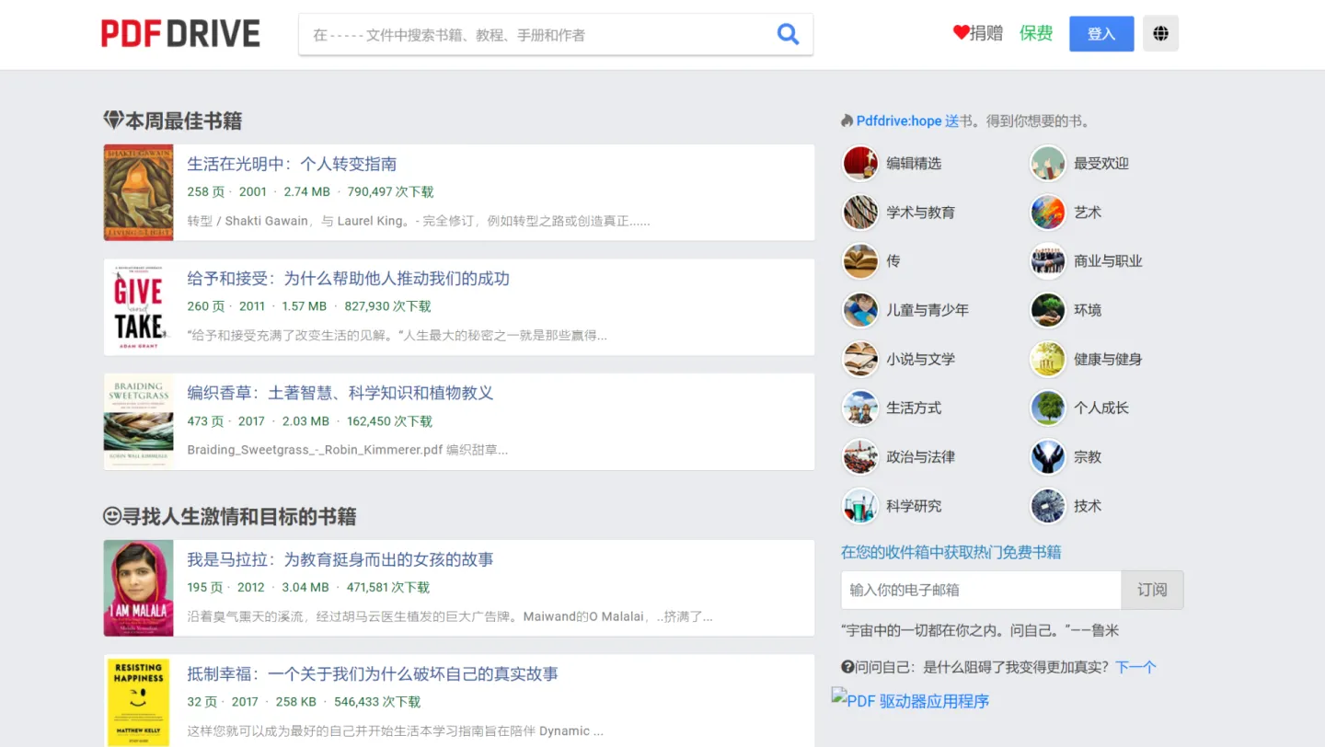Viewport: 1325px width, 747px height.
Task: Click the 471,581 次下载 download count
Action: 388,587
